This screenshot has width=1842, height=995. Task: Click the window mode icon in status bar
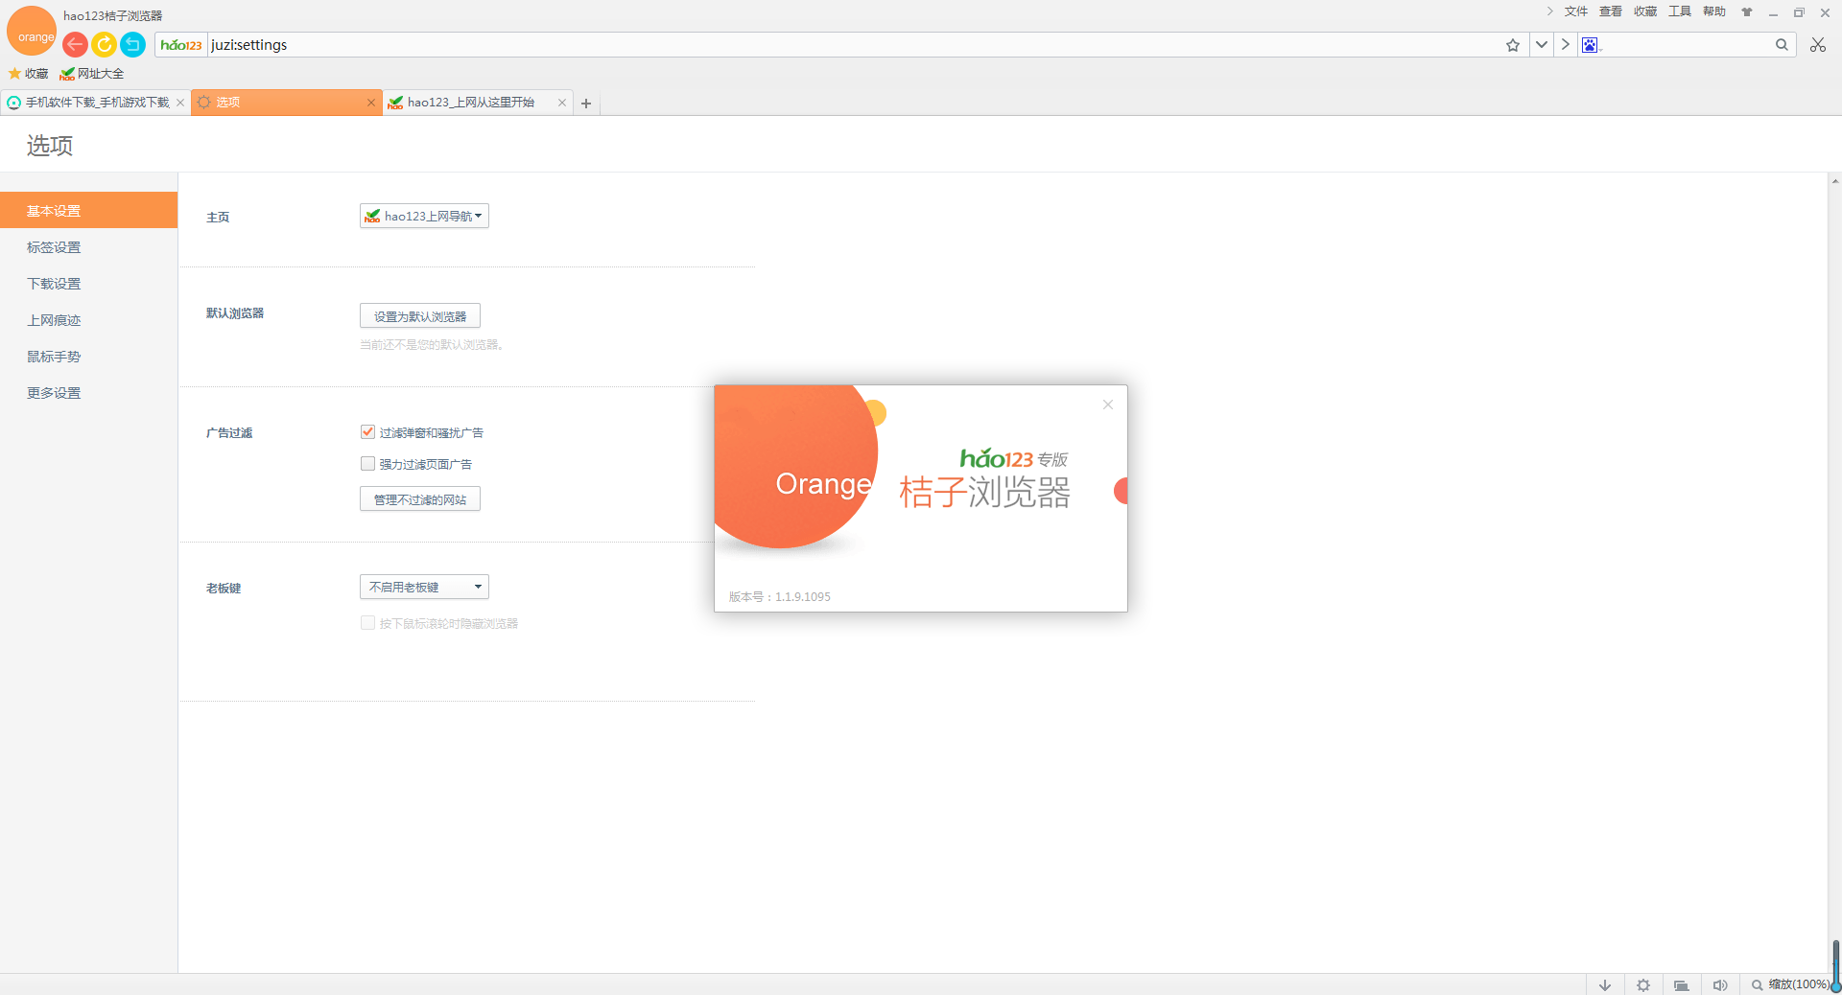[x=1682, y=984]
